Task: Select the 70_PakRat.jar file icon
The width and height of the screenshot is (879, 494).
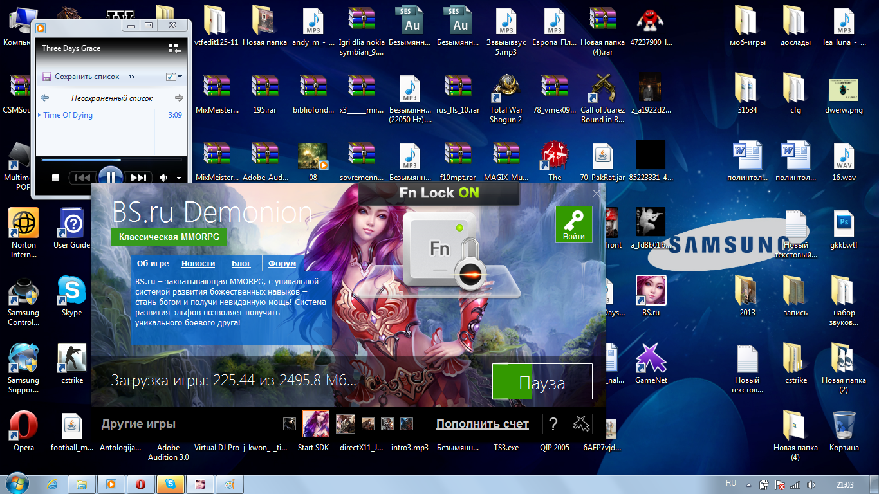Action: point(602,161)
